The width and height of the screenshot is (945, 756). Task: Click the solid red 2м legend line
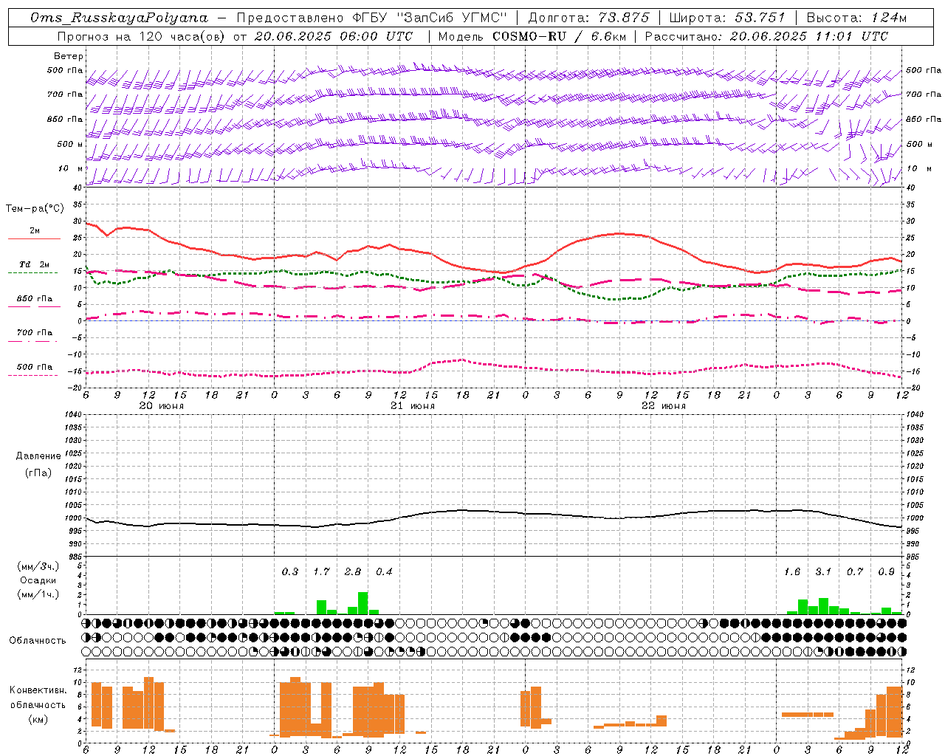pos(34,238)
